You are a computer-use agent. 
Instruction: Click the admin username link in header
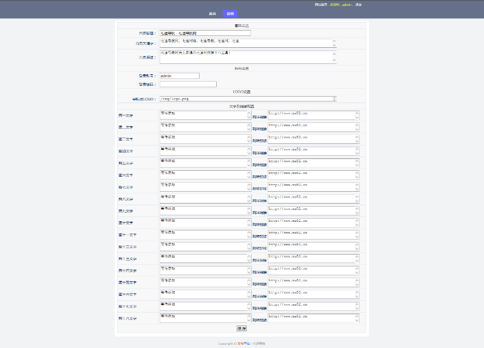[346, 4]
